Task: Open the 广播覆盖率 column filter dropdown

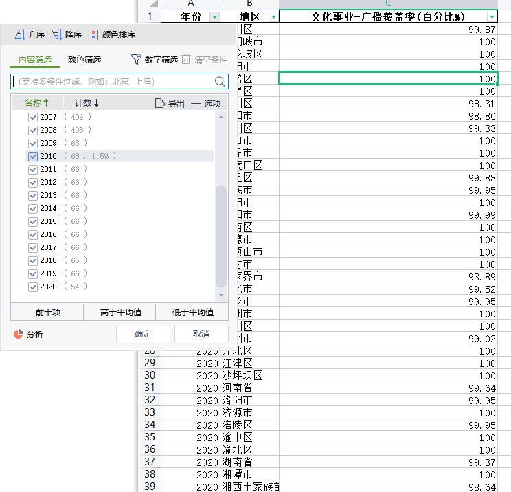Action: pyautogui.click(x=492, y=16)
